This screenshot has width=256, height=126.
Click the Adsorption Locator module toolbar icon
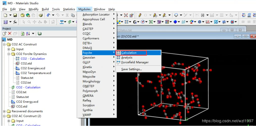[x=62, y=22]
